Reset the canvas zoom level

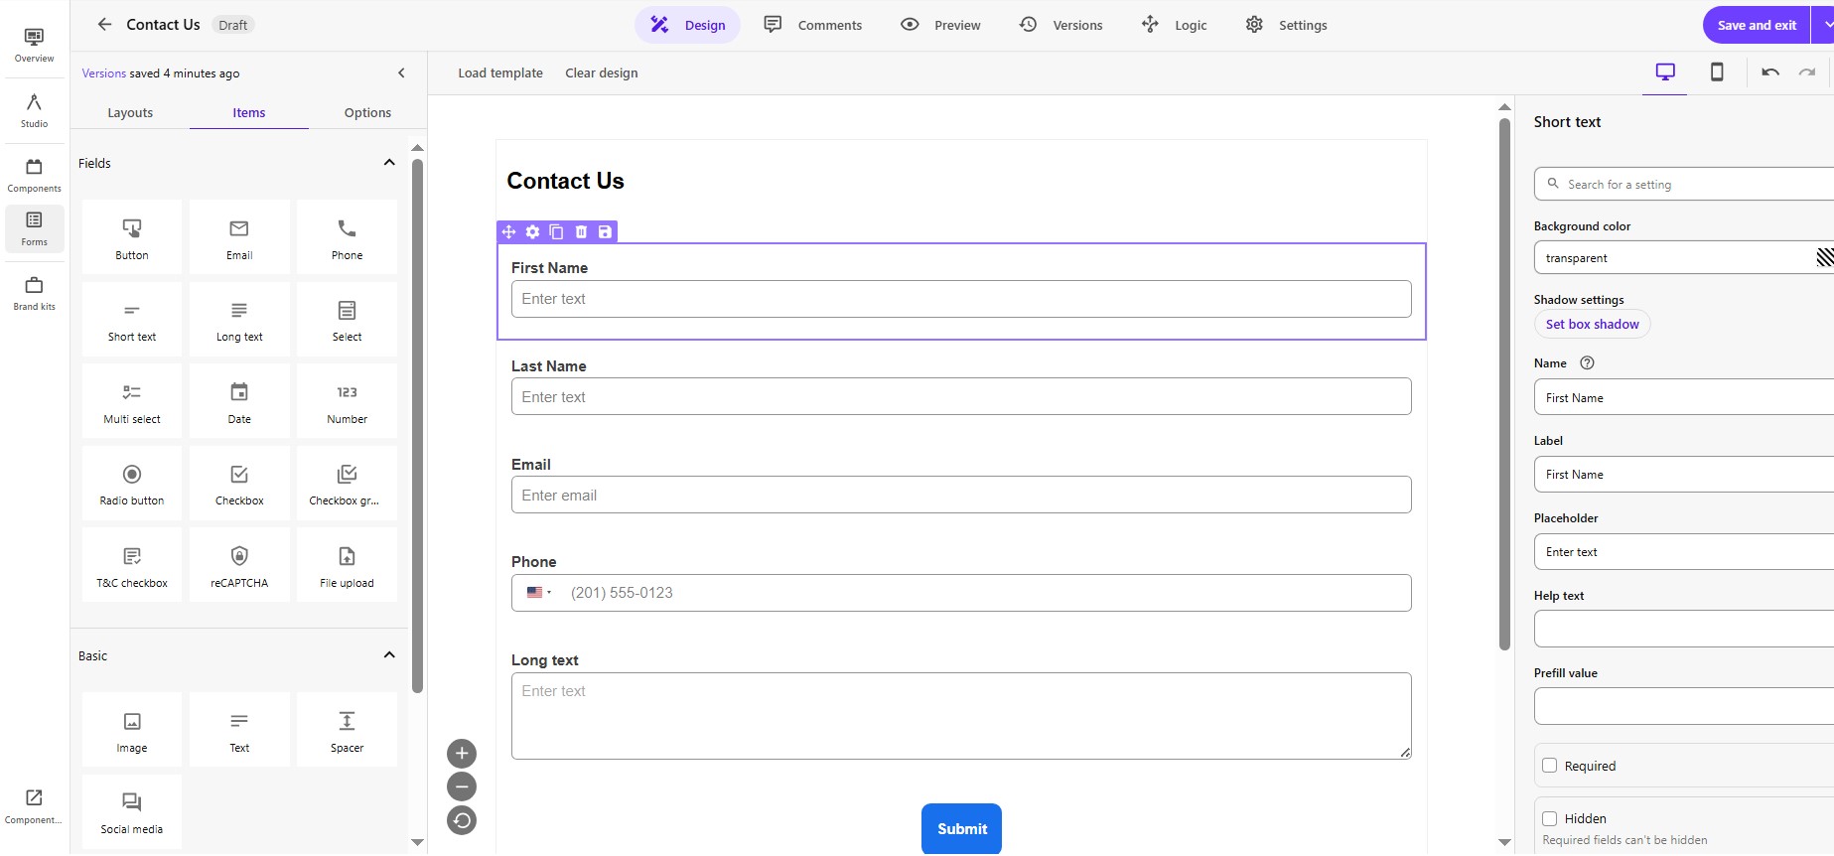[462, 820]
